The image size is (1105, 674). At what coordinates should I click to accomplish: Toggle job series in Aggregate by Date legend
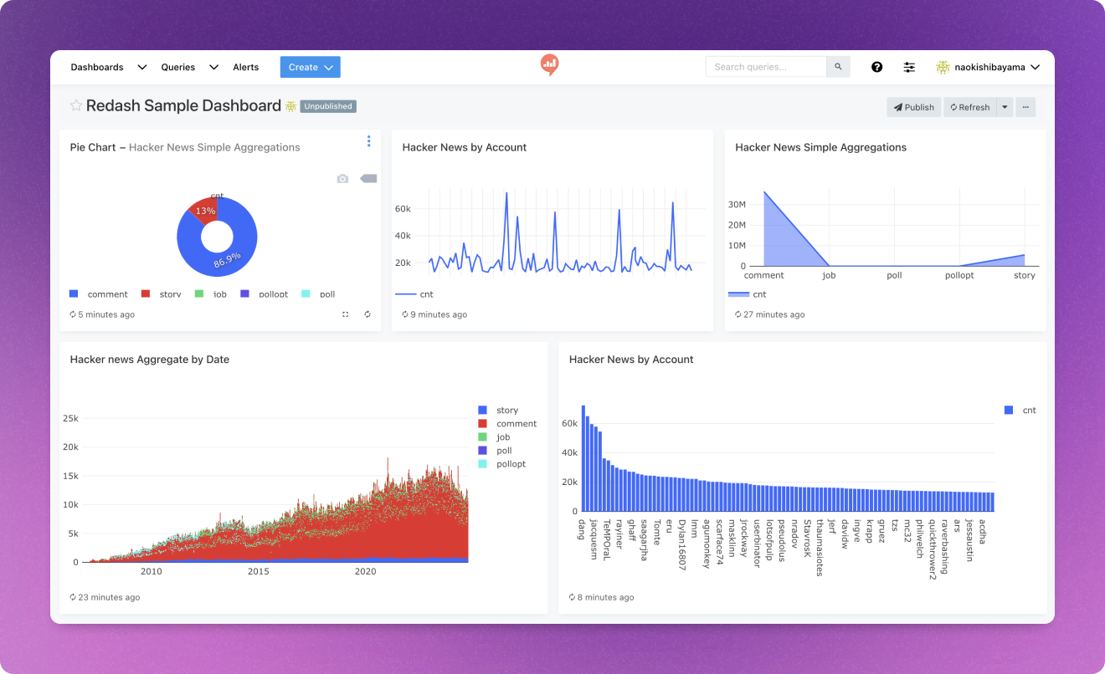tap(494, 437)
